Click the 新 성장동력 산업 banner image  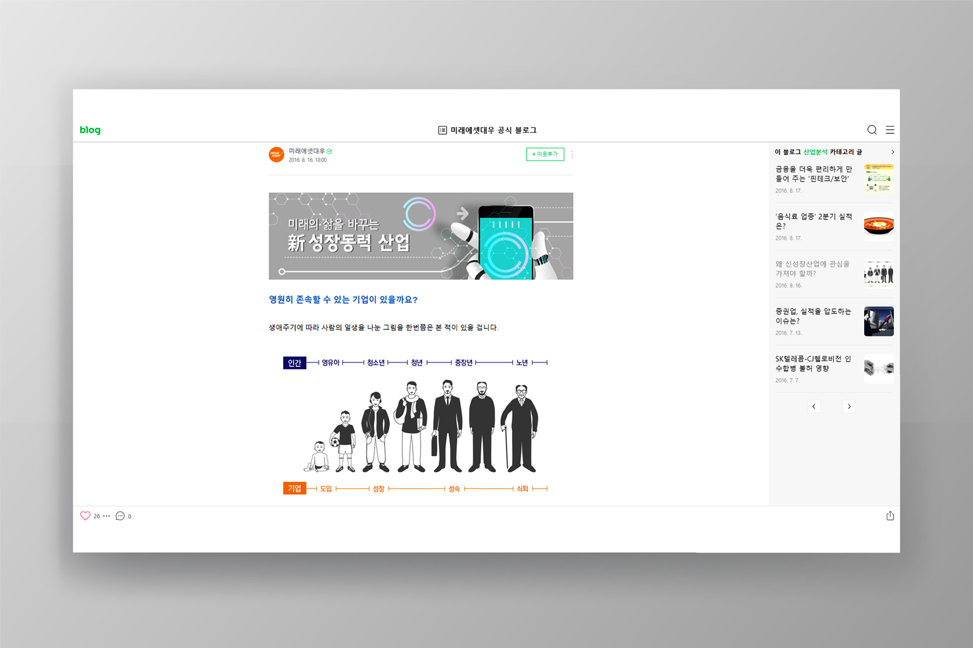421,236
